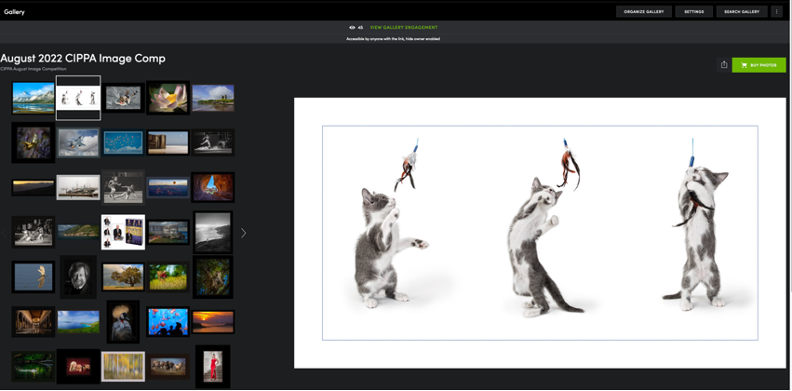This screenshot has width=792, height=391.
Task: Select the lone tree landscape thumbnail
Action: (123, 276)
